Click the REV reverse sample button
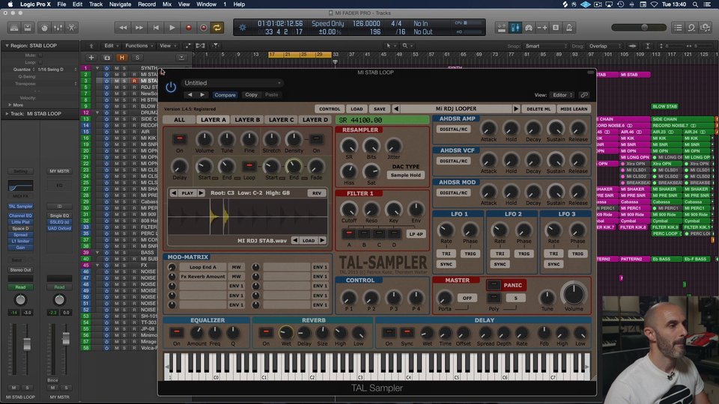The image size is (719, 404). point(317,193)
